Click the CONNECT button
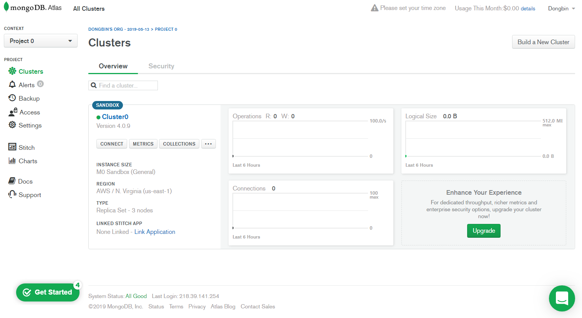Screen dimensions: 582x318 click(x=112, y=144)
